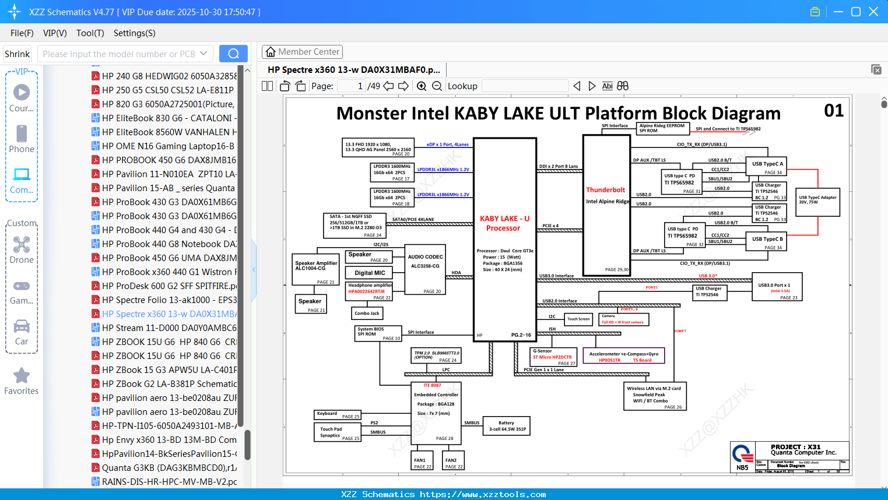Go to the previous page arrow
The width and height of the screenshot is (888, 500).
pos(388,86)
